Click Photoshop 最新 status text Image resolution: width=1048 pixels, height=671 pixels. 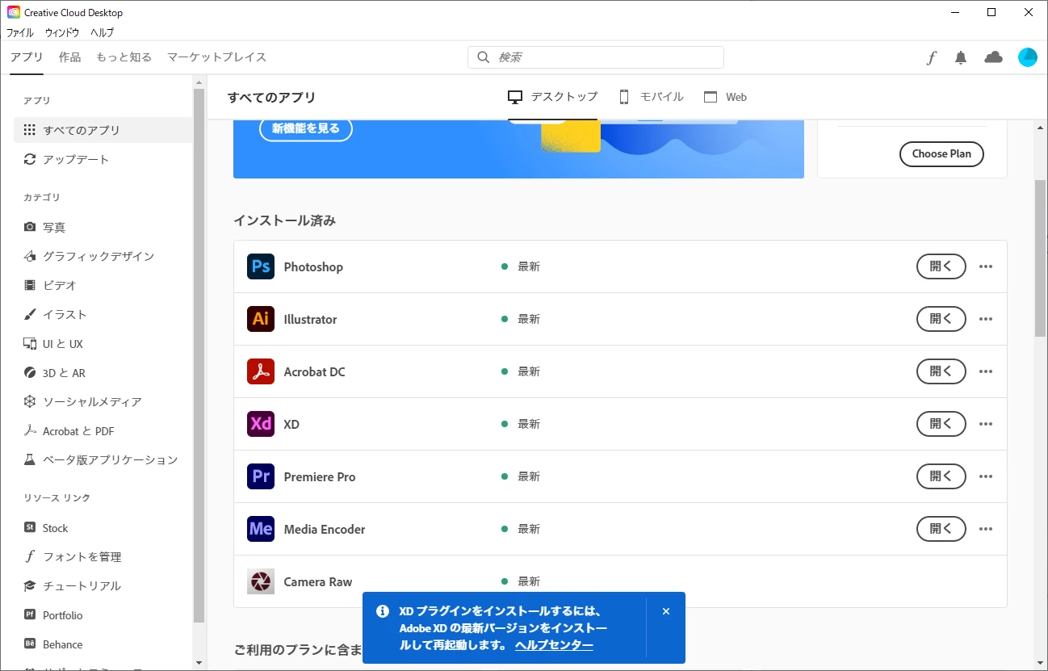(529, 266)
